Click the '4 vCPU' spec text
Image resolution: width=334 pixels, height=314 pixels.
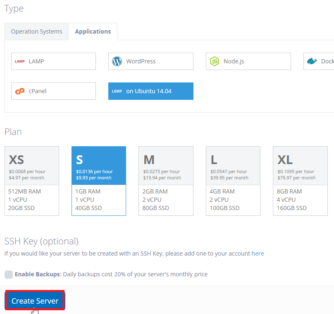[x=286, y=200]
